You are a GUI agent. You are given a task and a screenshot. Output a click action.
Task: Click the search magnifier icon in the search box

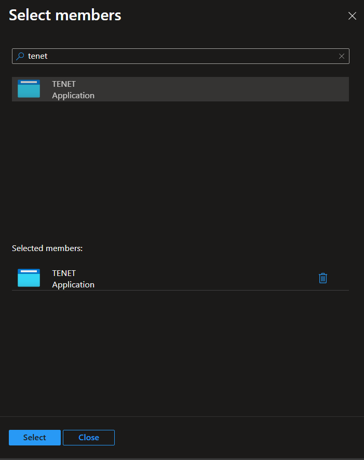coord(20,56)
